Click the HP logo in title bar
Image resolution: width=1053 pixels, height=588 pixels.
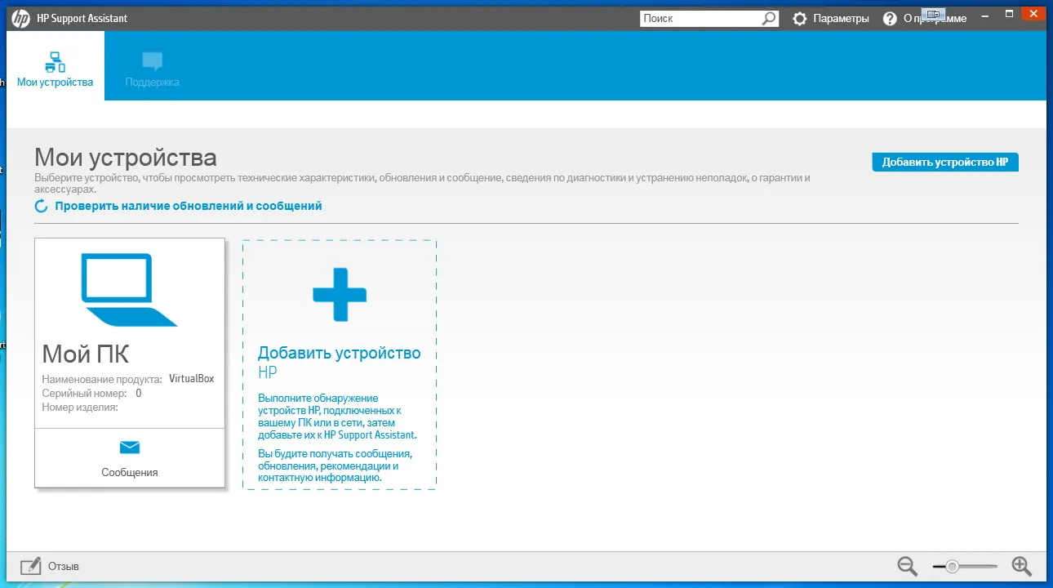pos(21,18)
